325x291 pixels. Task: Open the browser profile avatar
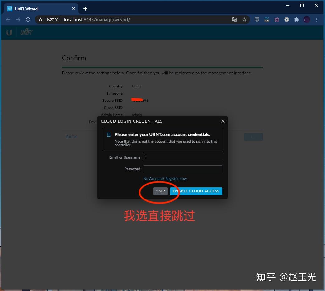pyautogui.click(x=307, y=20)
